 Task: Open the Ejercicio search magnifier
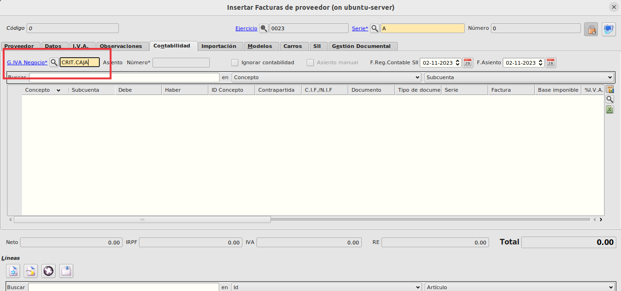click(264, 28)
